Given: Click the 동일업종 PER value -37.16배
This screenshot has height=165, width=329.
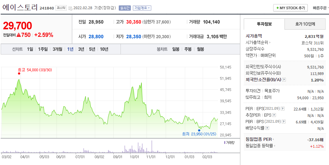Looking at the screenshot, I should tap(315, 139).
